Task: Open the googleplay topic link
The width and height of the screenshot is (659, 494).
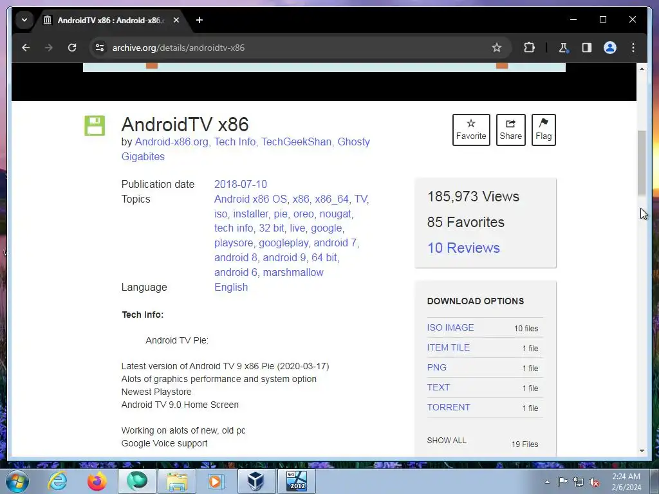Action: click(x=283, y=243)
